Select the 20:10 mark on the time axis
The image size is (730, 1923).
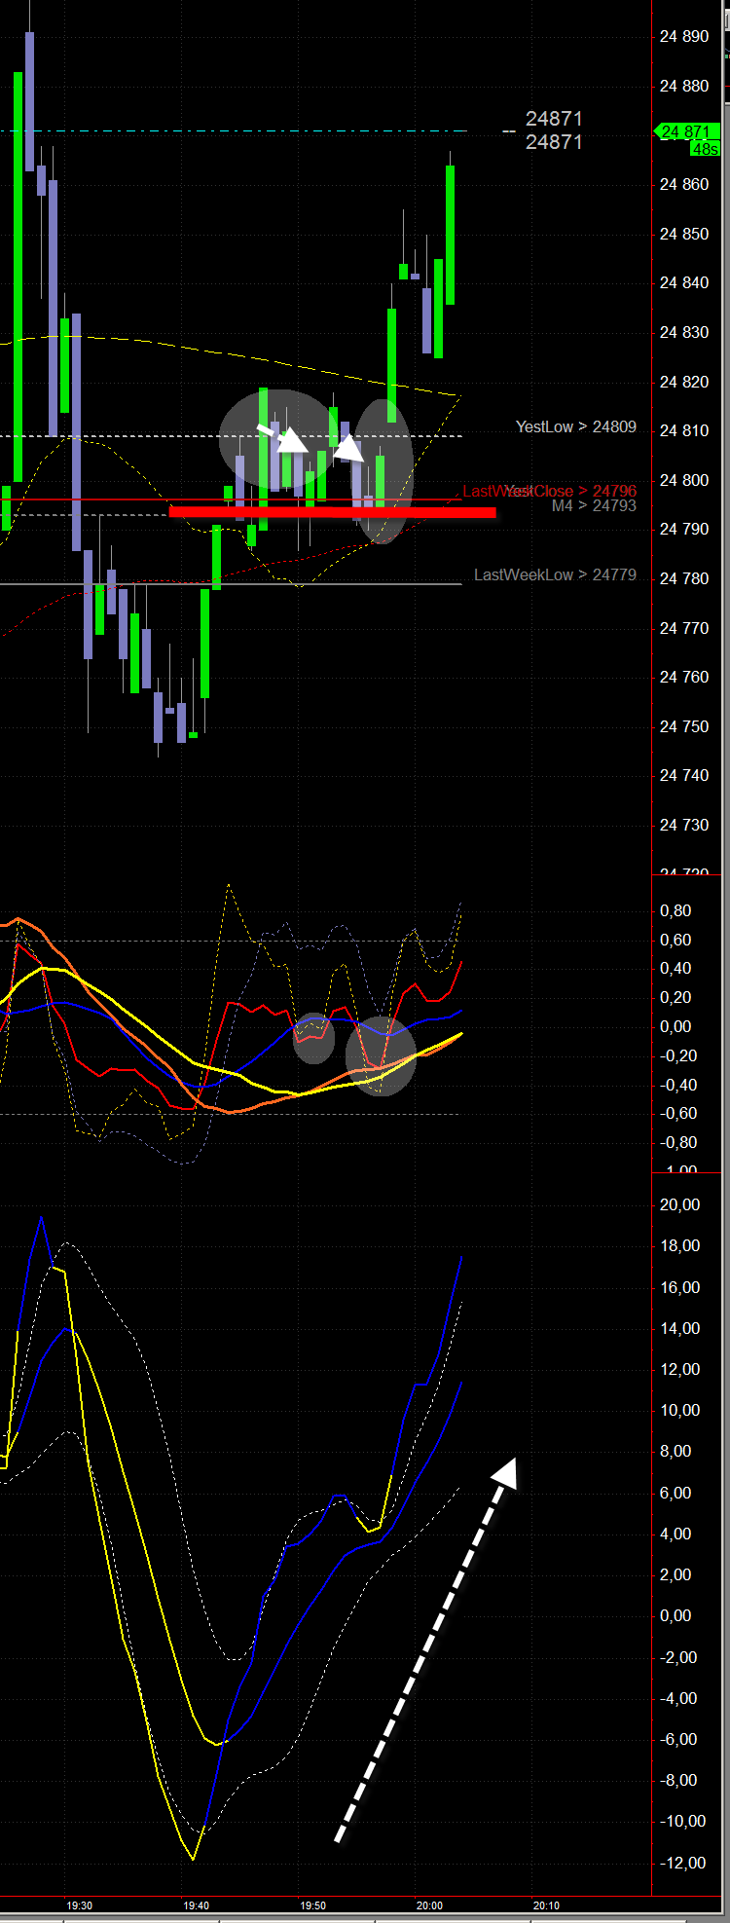[x=546, y=1905]
